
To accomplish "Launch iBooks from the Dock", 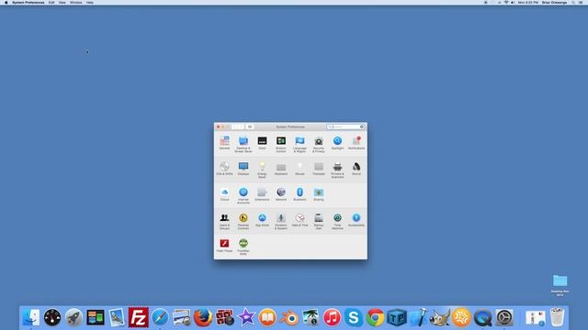I will (267, 317).
